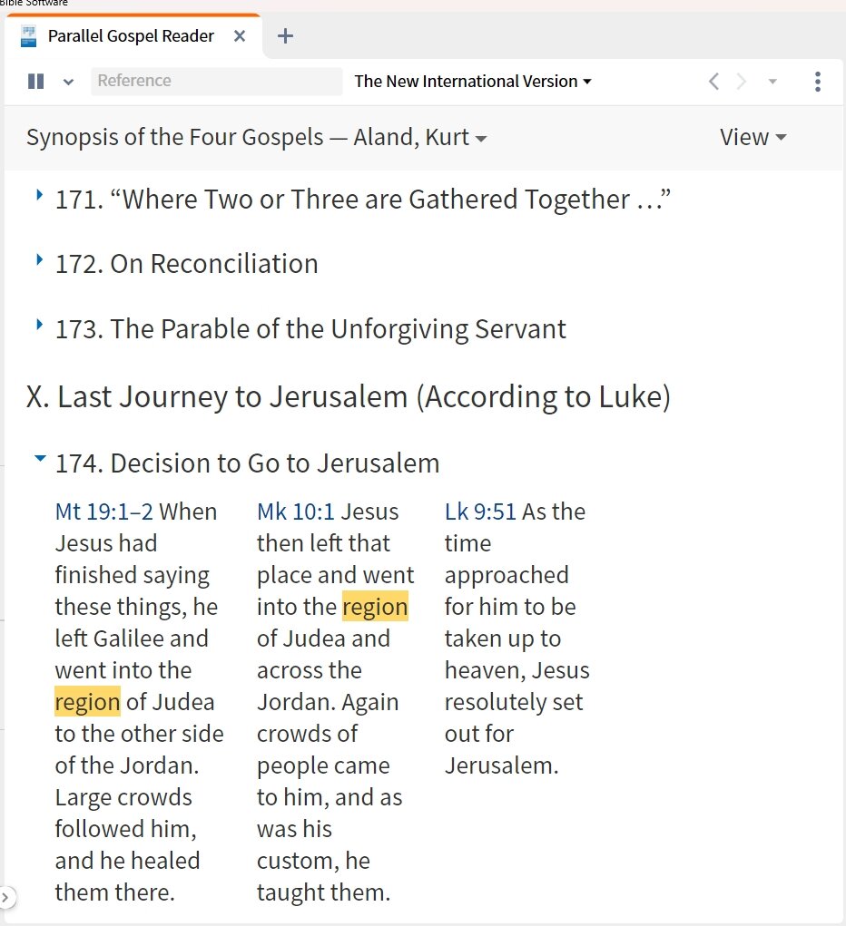Viewport: 846px width, 926px height.
Task: Open the layout options chevron dropdown
Action: click(69, 83)
